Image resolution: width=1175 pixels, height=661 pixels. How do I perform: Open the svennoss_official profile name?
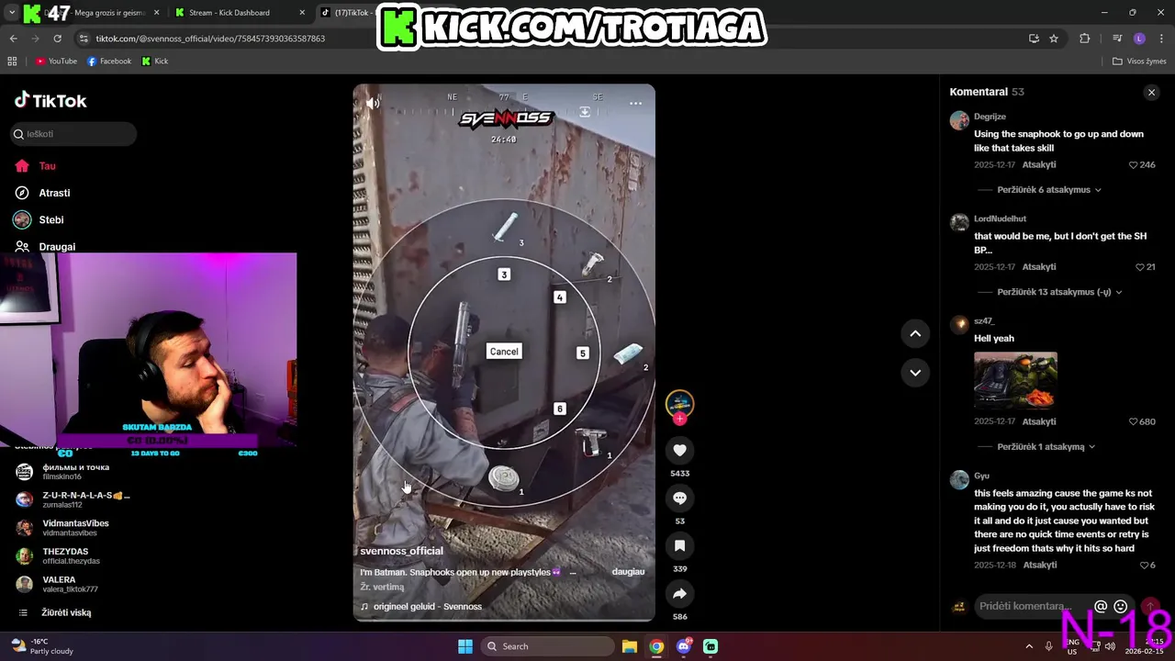click(x=401, y=551)
